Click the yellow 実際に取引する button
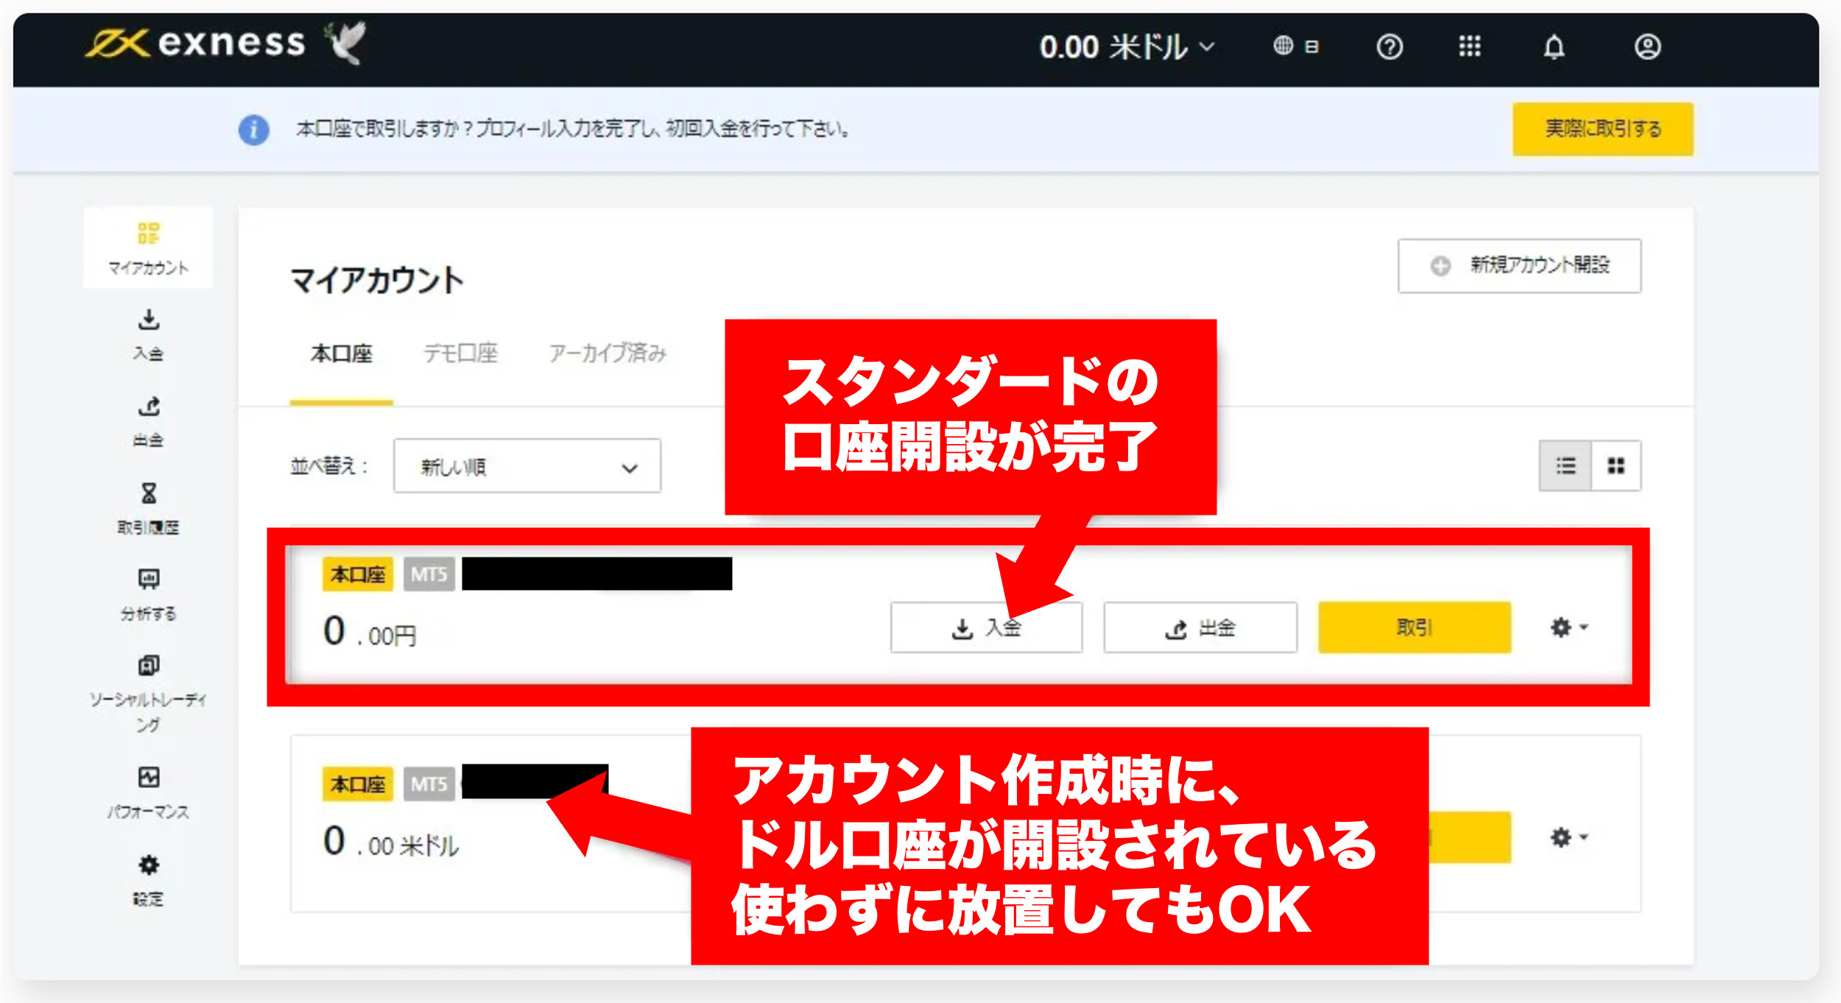This screenshot has width=1841, height=1003. [1602, 129]
